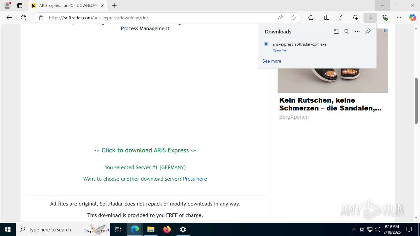Click the text You selected Server #1 (GERMANY)

145,167
